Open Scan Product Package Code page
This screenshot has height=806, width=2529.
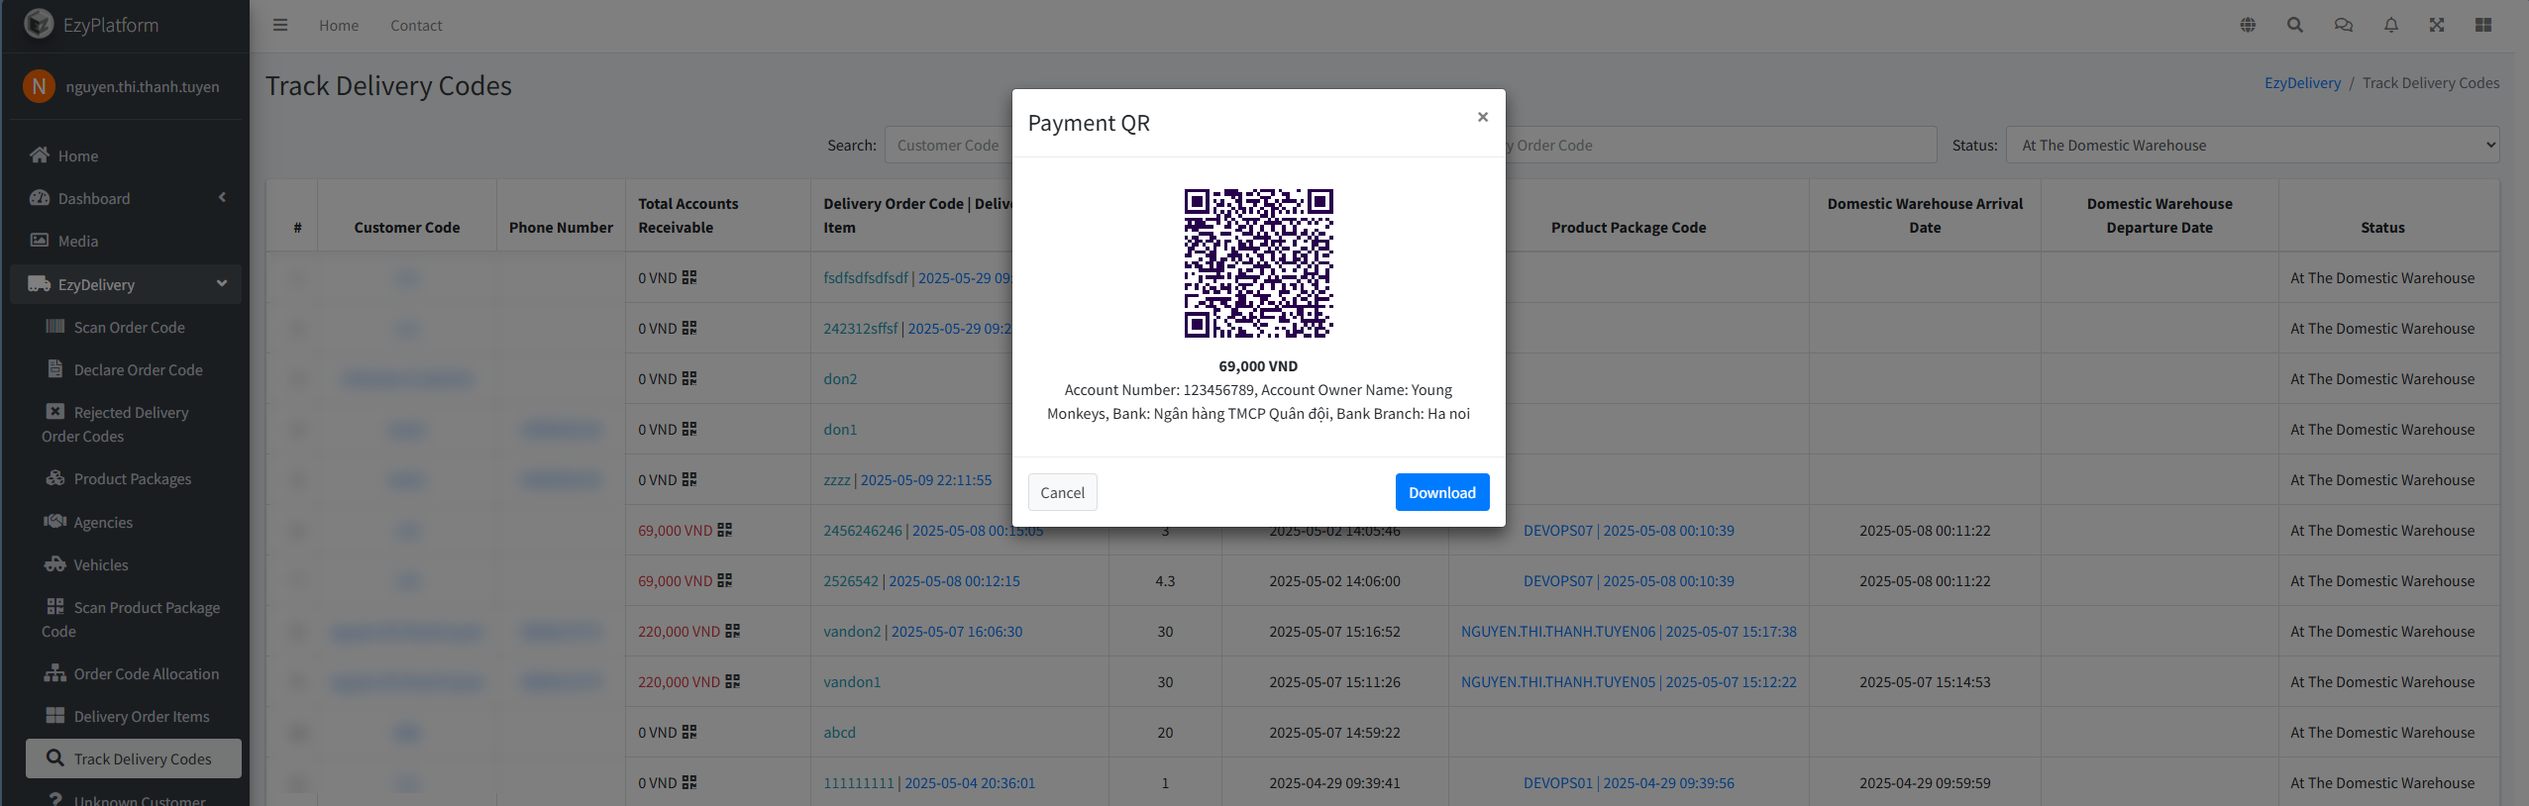coord(134,619)
